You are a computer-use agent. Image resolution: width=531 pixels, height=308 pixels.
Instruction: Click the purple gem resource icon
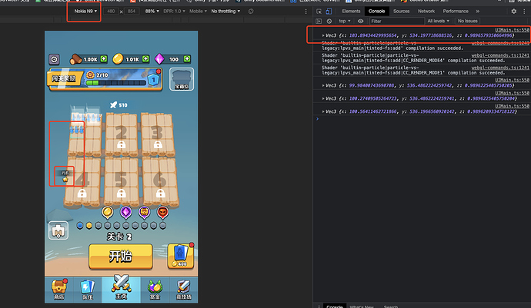[x=159, y=59]
